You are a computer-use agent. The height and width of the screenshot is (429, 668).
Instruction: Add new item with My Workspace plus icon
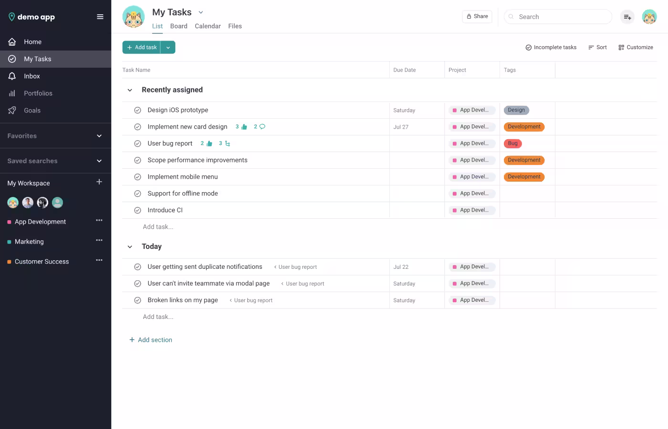click(x=99, y=182)
